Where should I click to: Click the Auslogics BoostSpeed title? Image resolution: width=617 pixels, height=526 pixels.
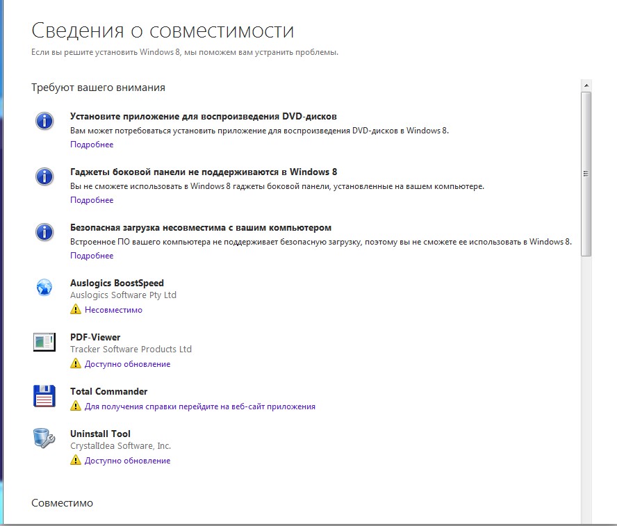click(117, 283)
